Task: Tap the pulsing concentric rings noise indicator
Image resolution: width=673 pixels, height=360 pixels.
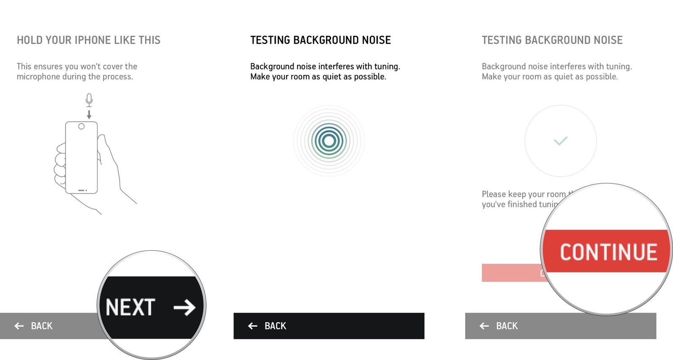Action: [x=329, y=141]
